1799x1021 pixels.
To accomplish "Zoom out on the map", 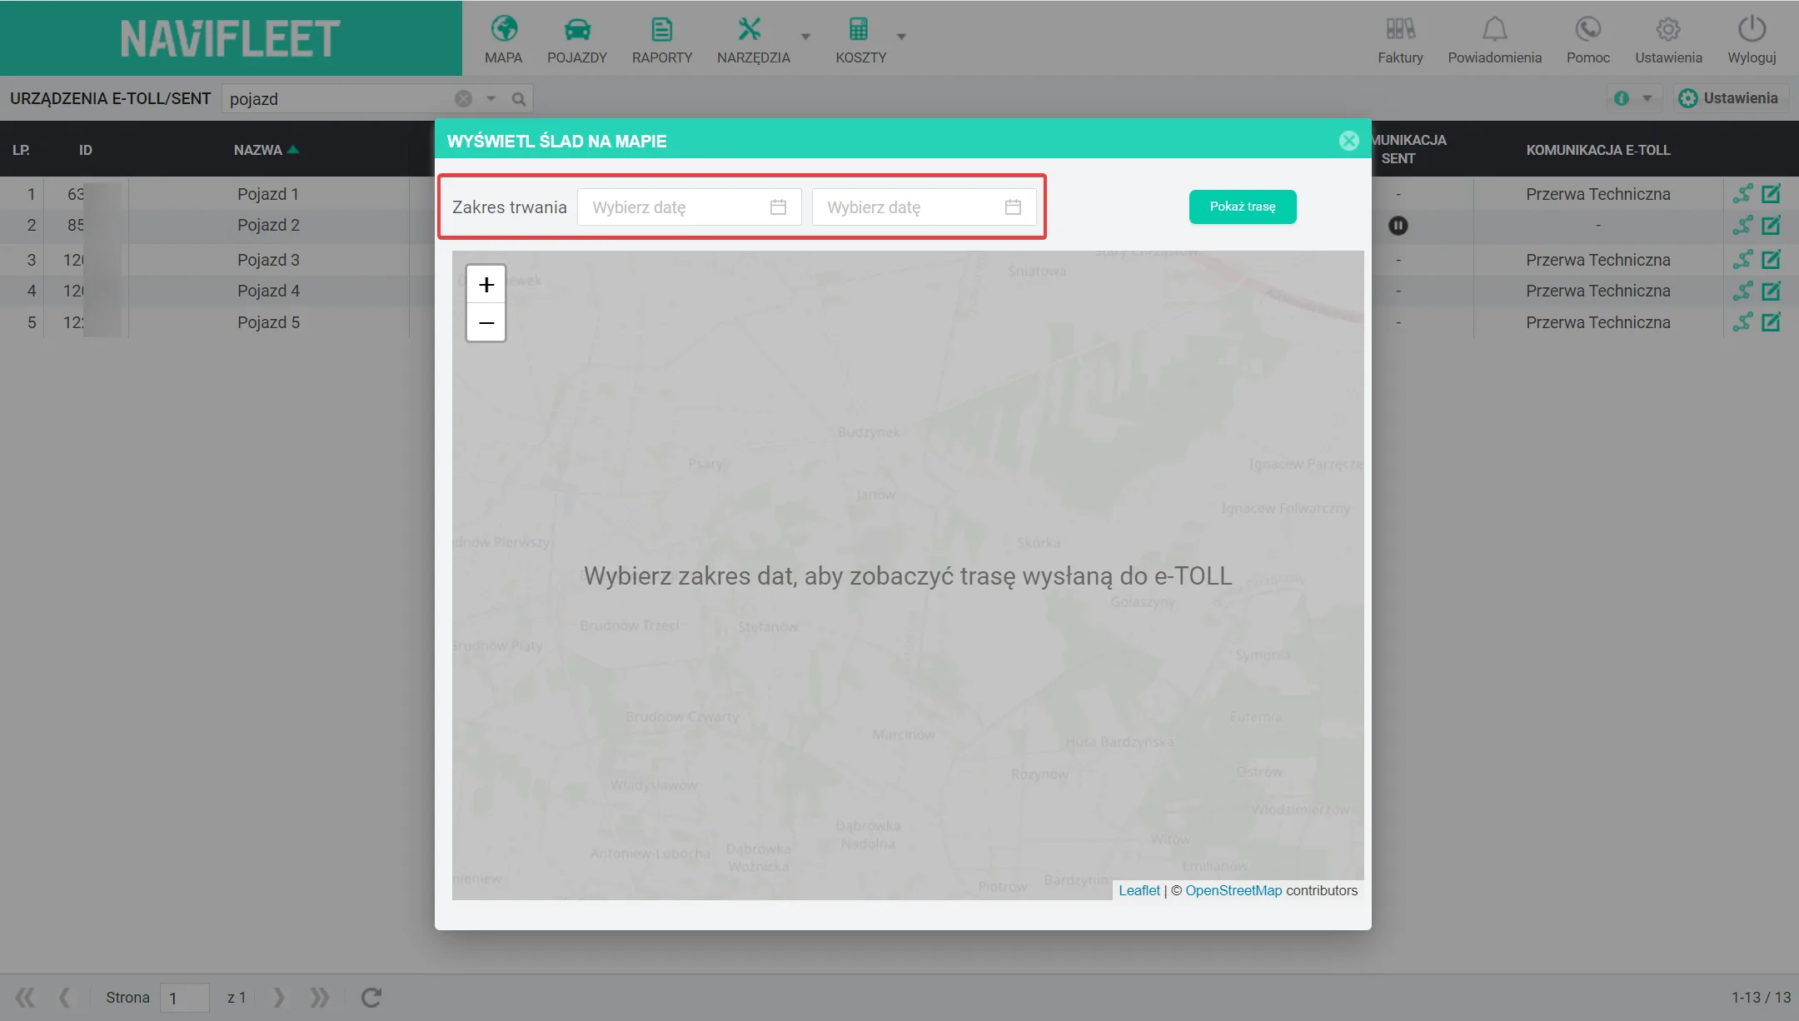I will coord(486,322).
